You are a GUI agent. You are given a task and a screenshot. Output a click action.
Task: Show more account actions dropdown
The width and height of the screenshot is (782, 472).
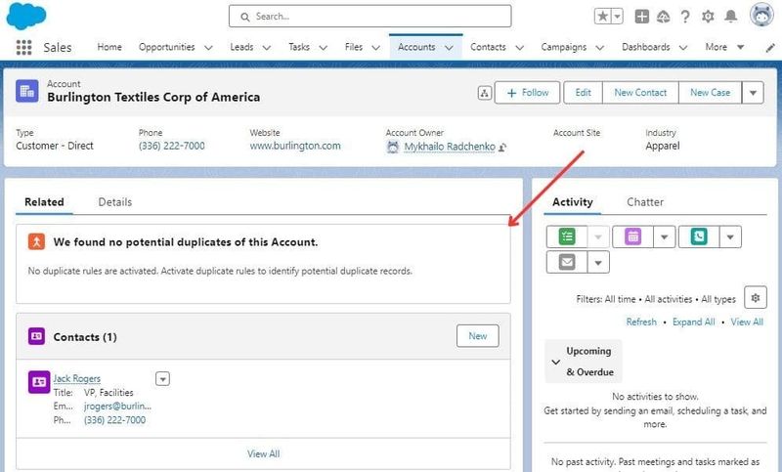coord(753,93)
